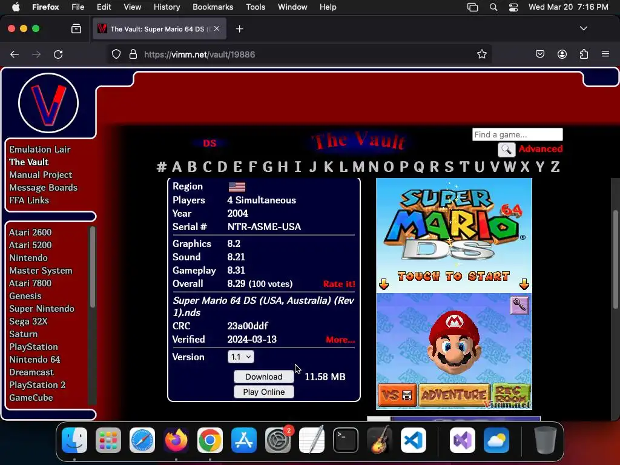The height and width of the screenshot is (465, 620).
Task: Open App Store in the dock
Action: point(244,440)
